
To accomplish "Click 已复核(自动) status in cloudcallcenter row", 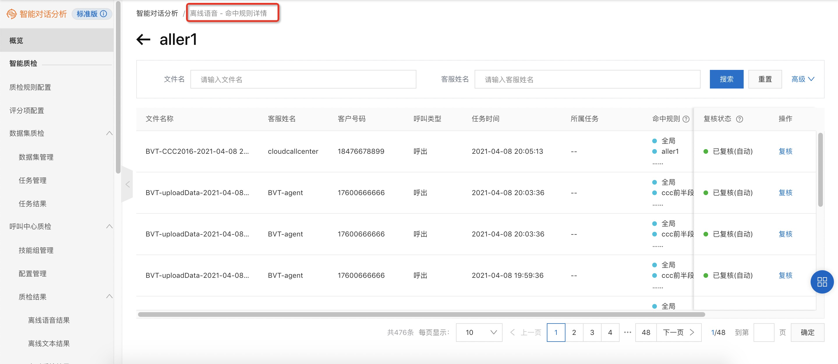I will click(x=732, y=151).
